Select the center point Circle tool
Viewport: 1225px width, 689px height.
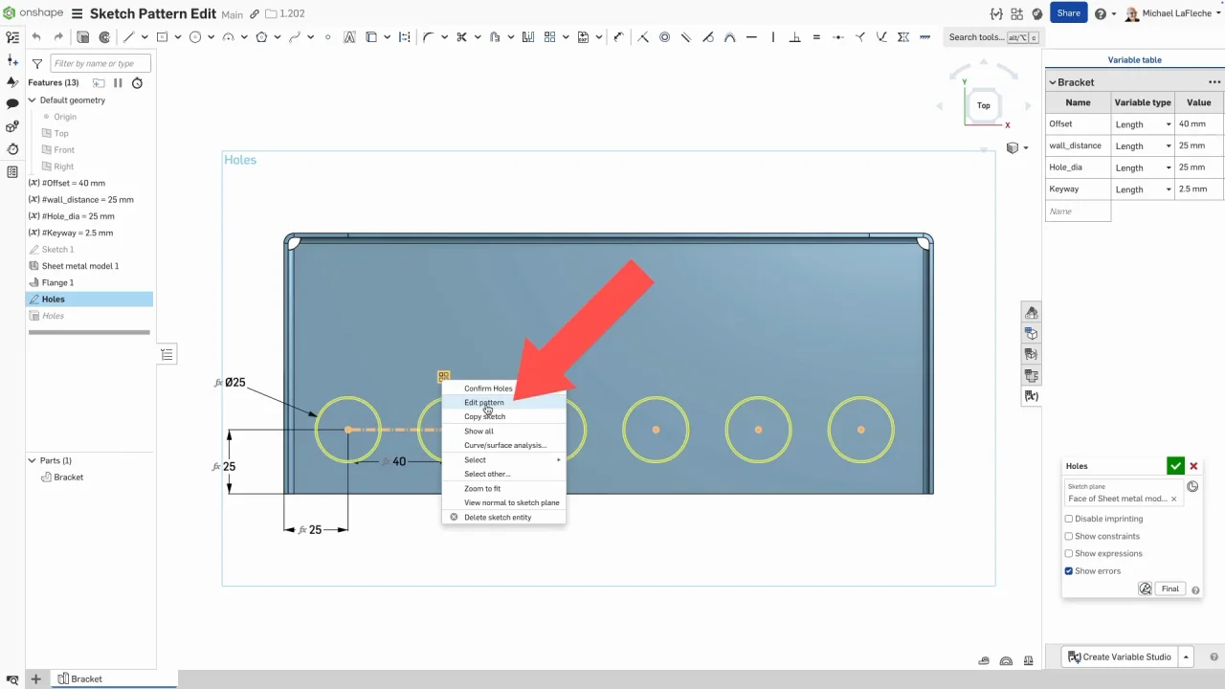pyautogui.click(x=195, y=37)
